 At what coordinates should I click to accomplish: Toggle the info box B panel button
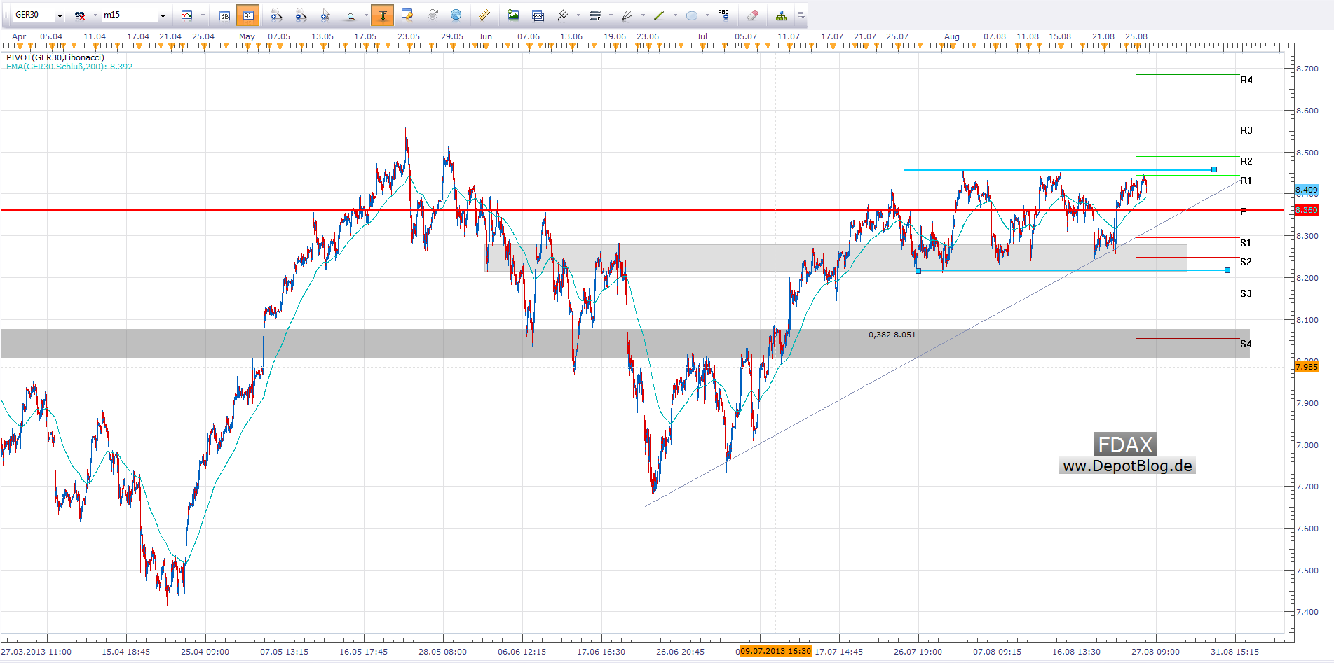pyautogui.click(x=224, y=15)
